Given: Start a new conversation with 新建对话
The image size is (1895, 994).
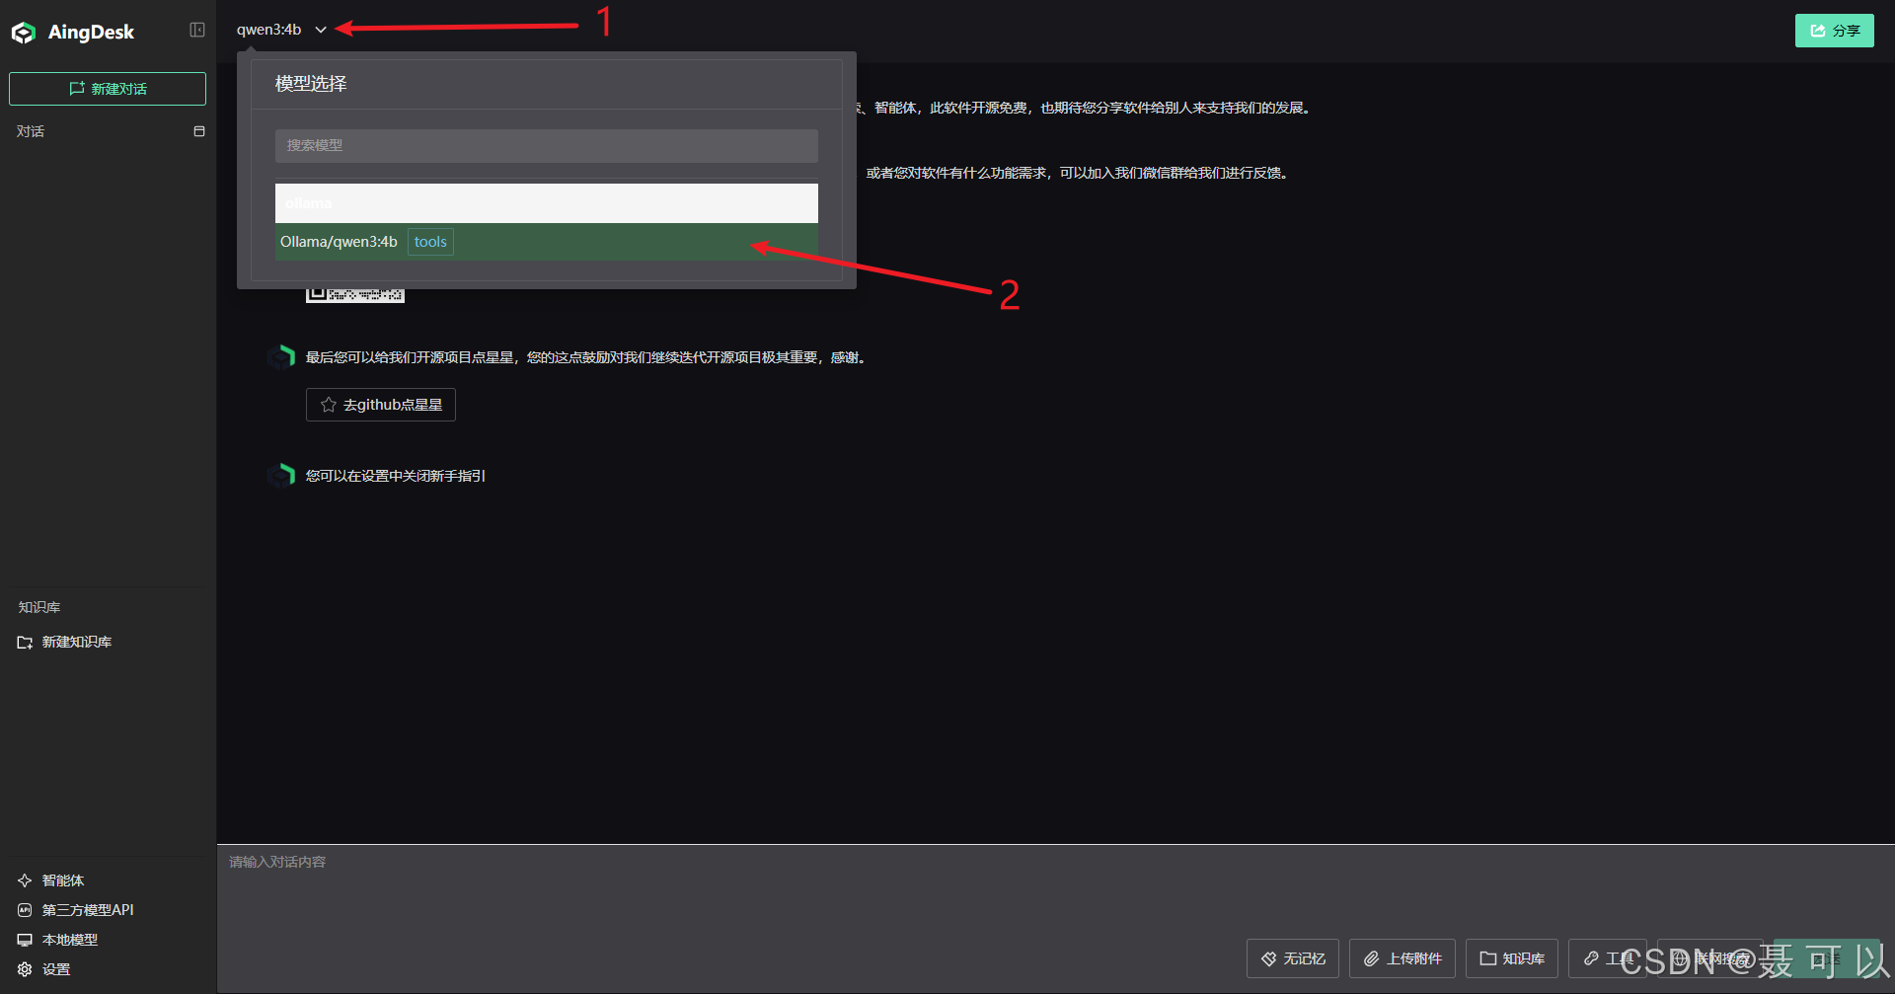Looking at the screenshot, I should 108,89.
